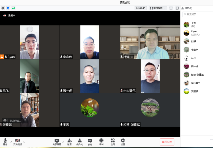Click the 搜索成员 search field
This screenshot has height=148, width=213.
click(198, 14)
